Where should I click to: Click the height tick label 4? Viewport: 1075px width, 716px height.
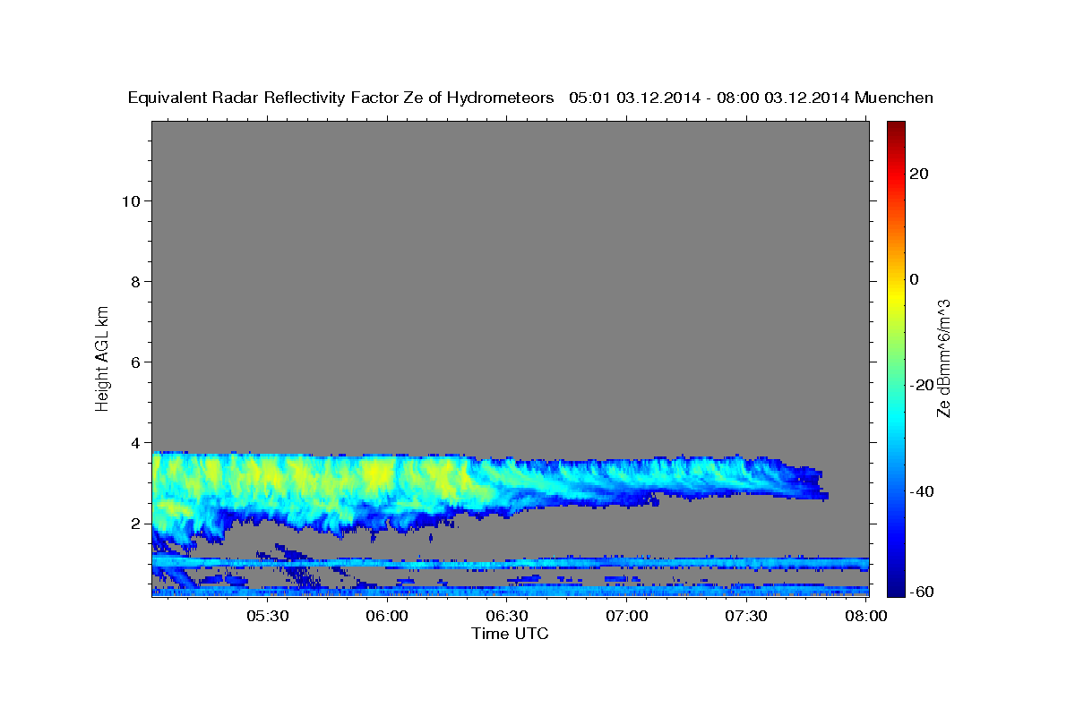coord(135,442)
